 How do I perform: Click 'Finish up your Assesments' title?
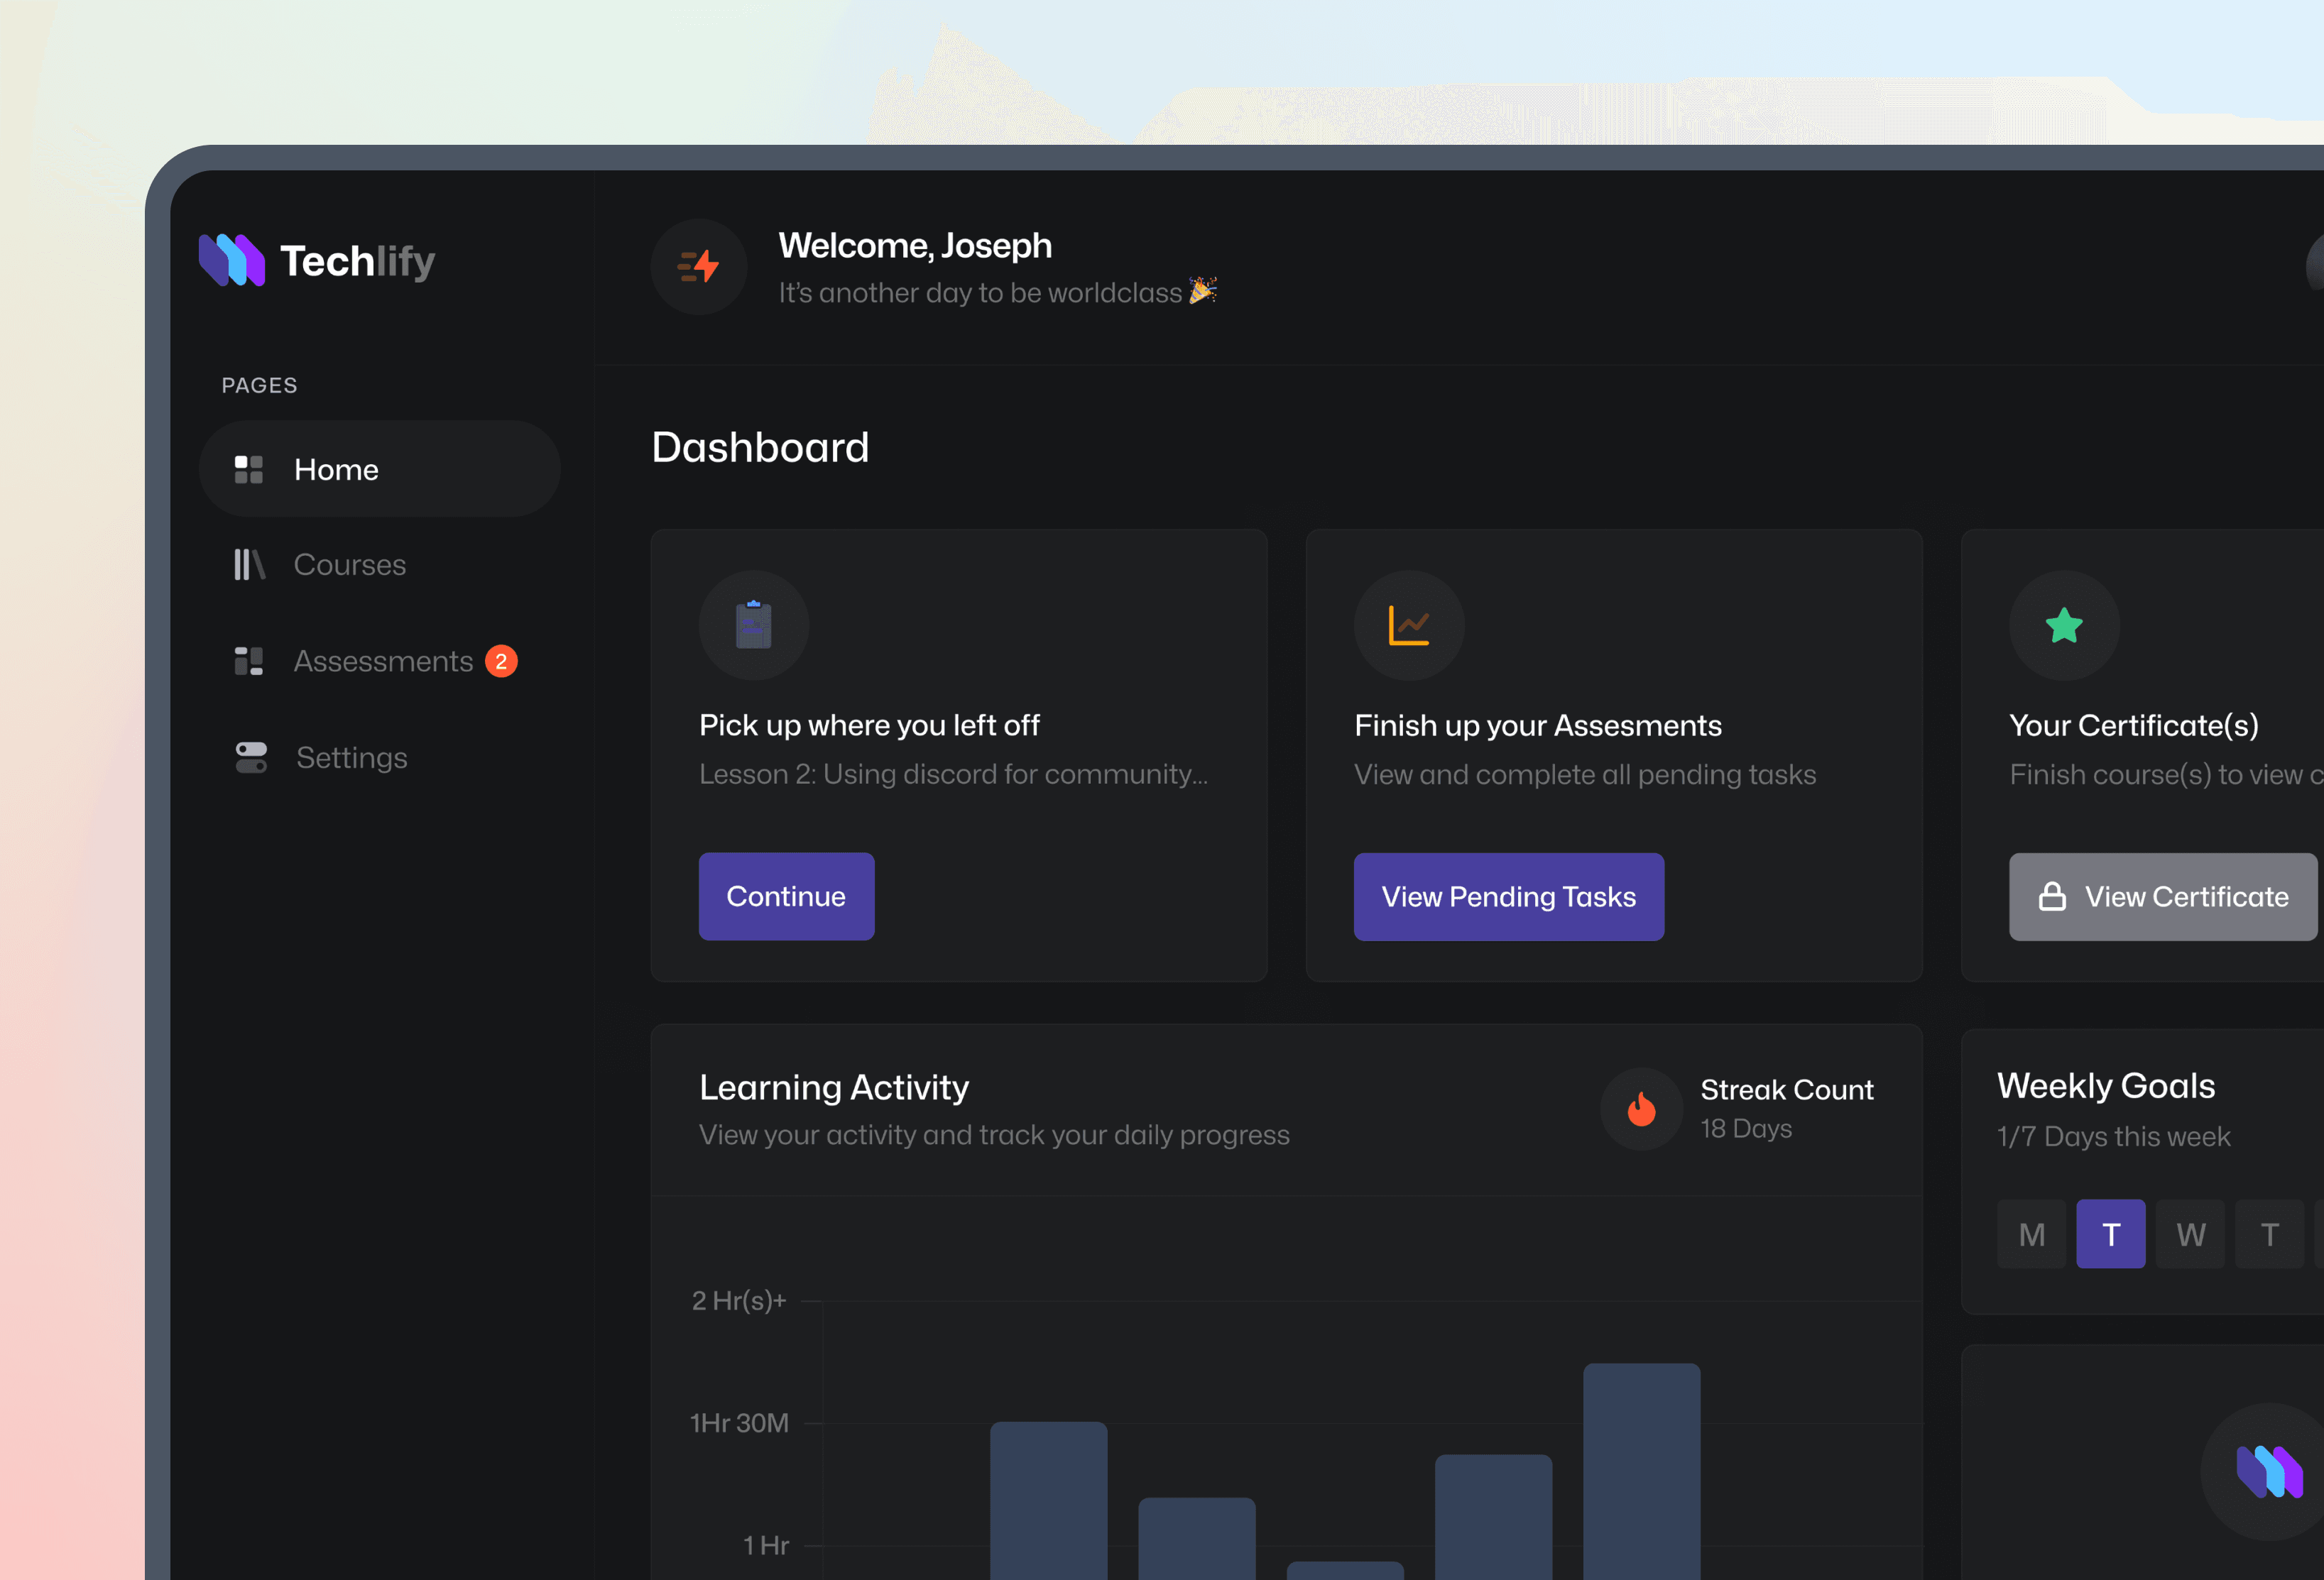(1538, 725)
